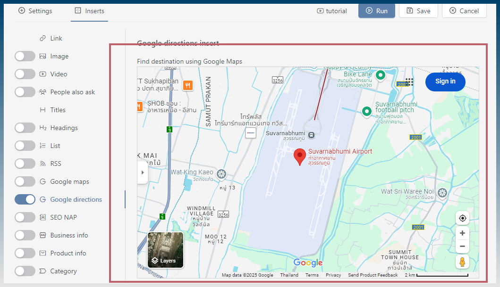Click the List insert icon
Image resolution: width=500 pixels, height=287 pixels.
tap(43, 146)
